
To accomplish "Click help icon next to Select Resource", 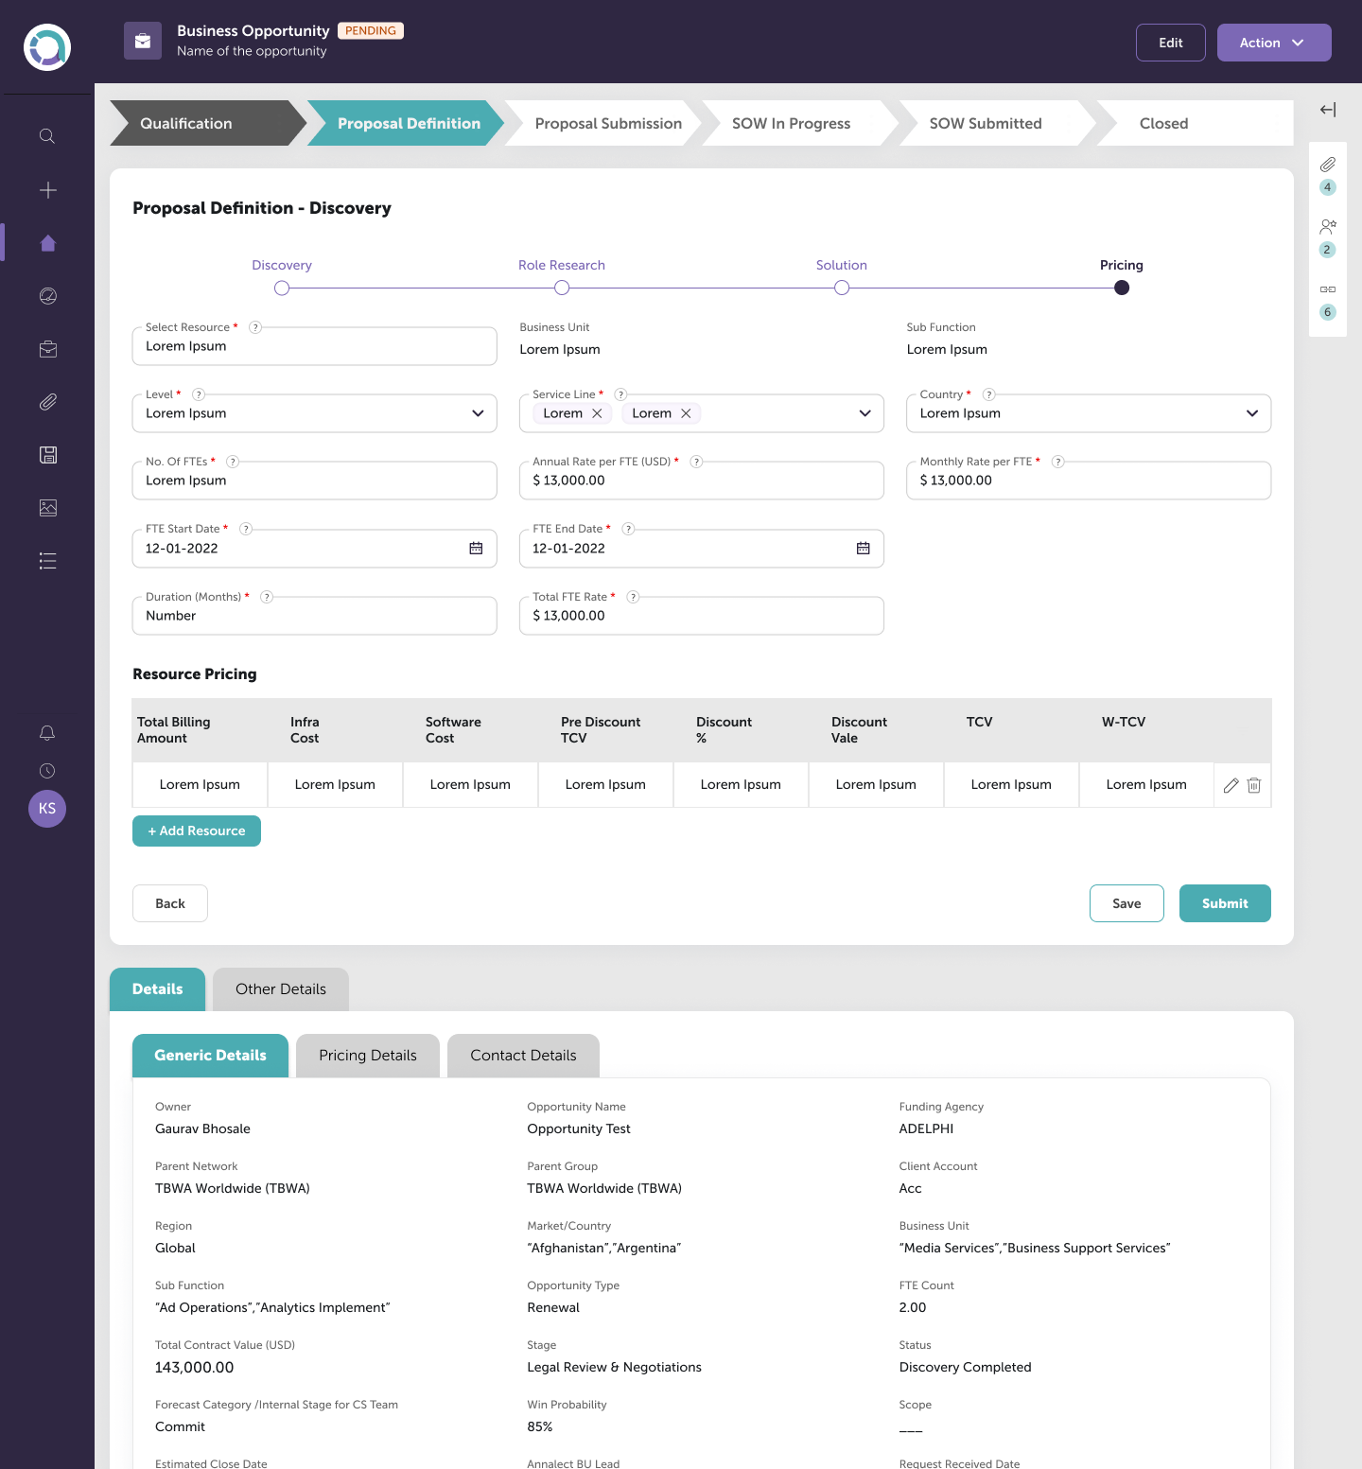I will pos(255,327).
